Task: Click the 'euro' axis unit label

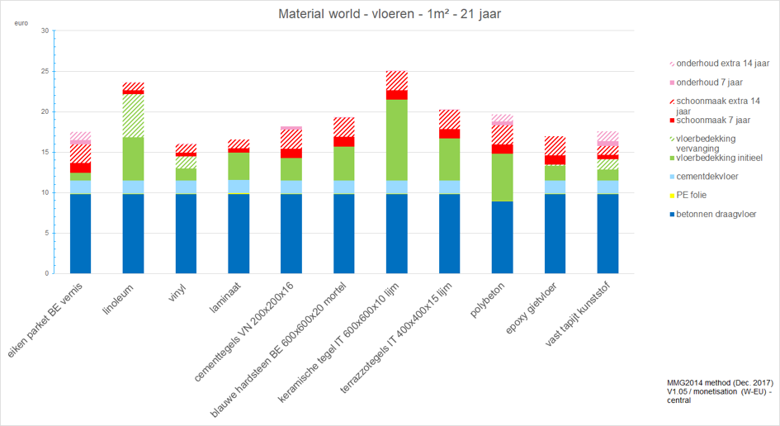Action: [x=21, y=23]
